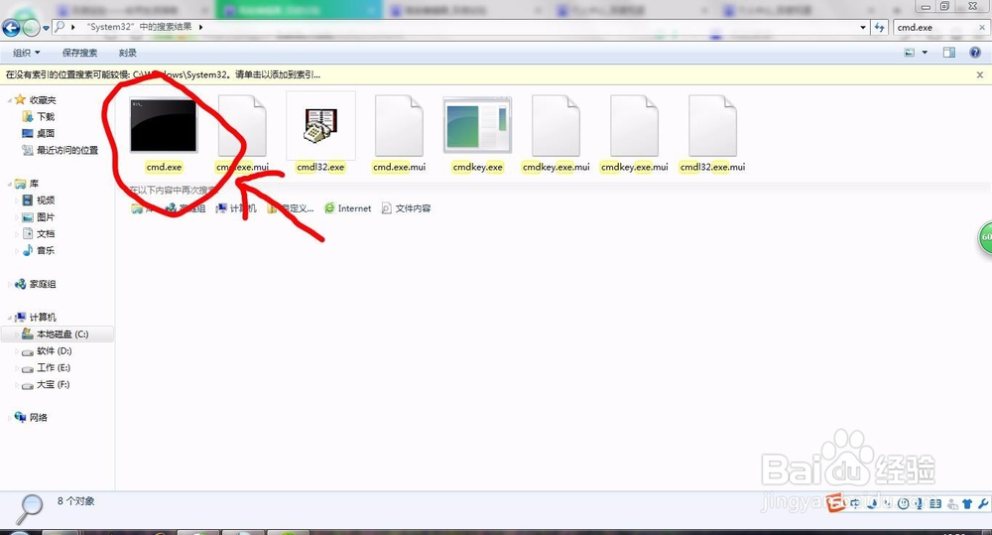Image resolution: width=992 pixels, height=535 pixels.
Task: Click the Forward navigation arrow
Action: click(x=31, y=28)
